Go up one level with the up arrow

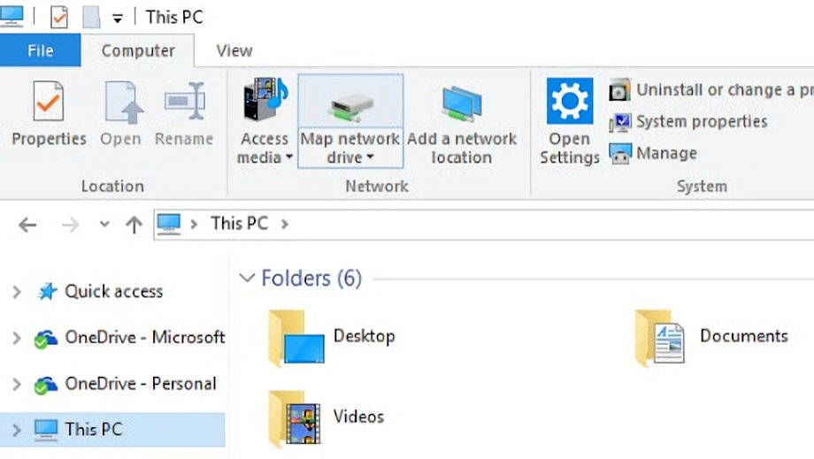(134, 225)
